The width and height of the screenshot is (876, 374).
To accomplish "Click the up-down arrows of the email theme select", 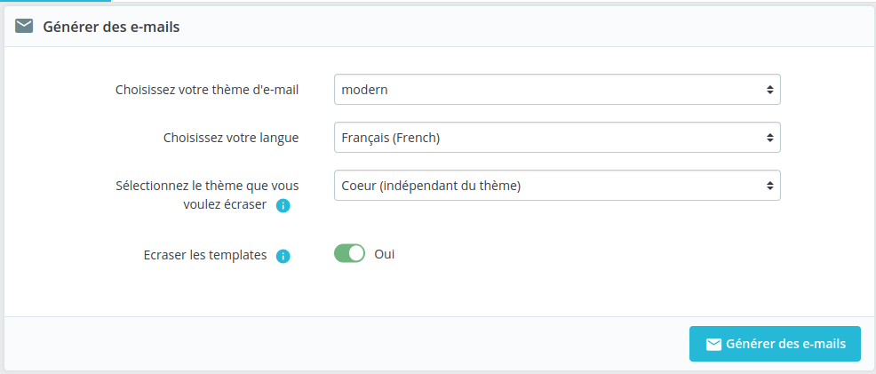I will 769,90.
